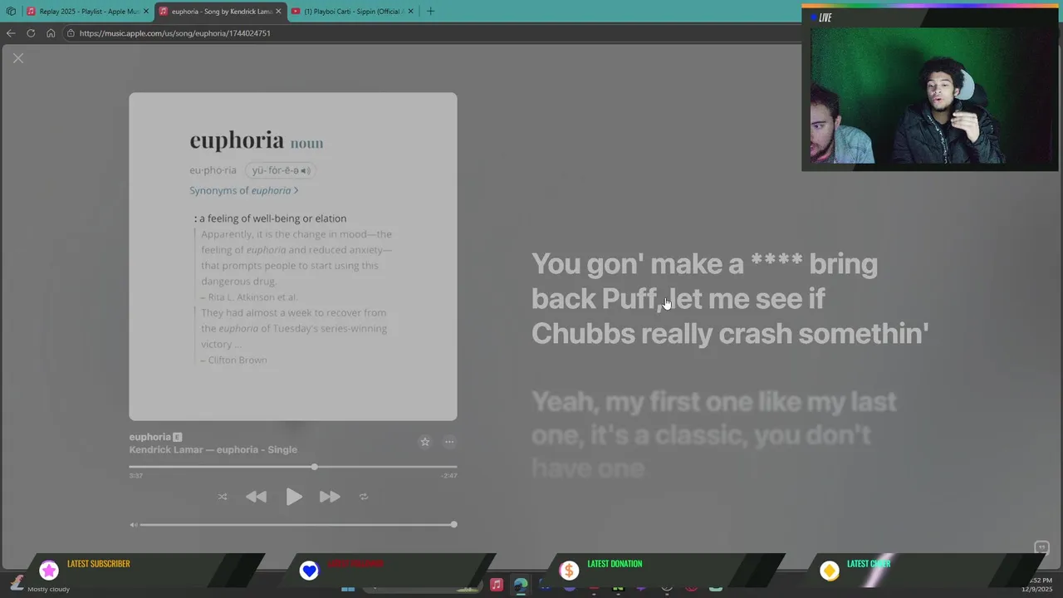This screenshot has height=598, width=1063.
Task: Go to the browser home page
Action: tap(51, 33)
